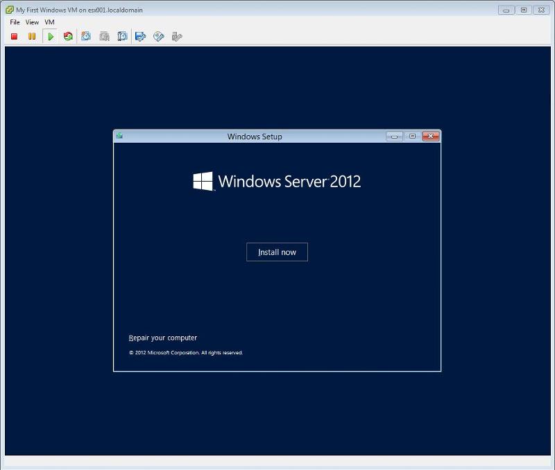
Task: Minimize the Windows Setup dialog
Action: [x=394, y=136]
